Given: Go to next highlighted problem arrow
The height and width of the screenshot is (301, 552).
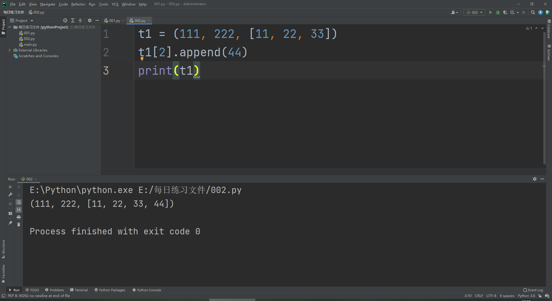Looking at the screenshot, I should [543, 28].
